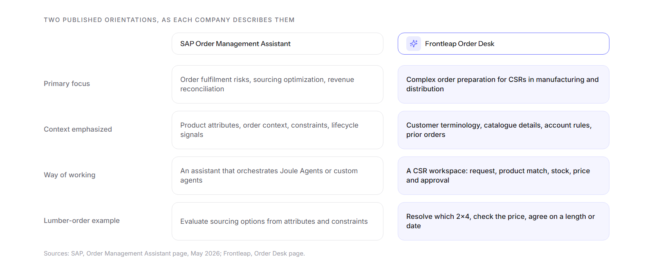654x269 pixels.
Task: Click the 'Order fulfilment risks, sourcing optimization' cell
Action: (278, 84)
